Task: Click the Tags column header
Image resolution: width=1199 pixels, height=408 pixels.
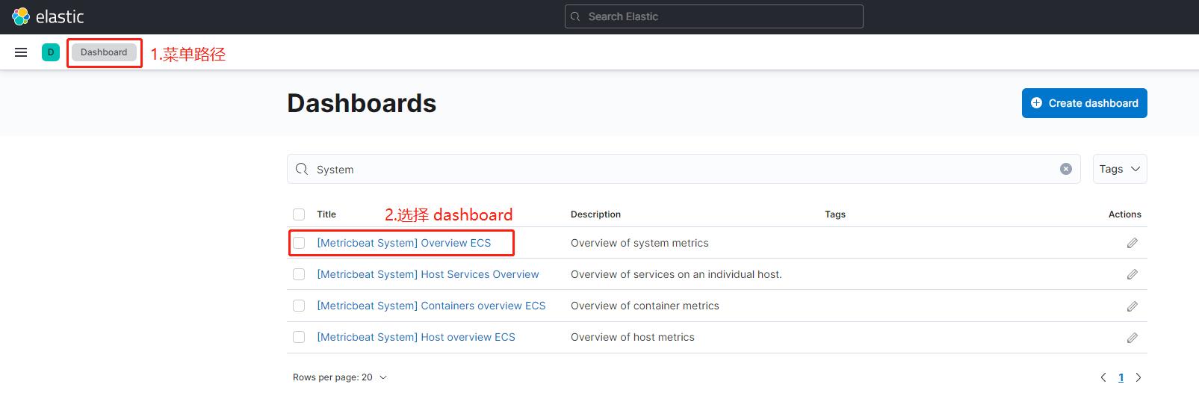Action: (835, 214)
